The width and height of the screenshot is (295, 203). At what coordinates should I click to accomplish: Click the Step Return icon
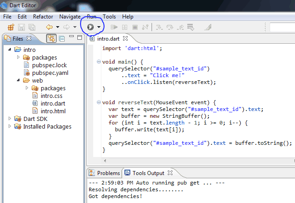(x=180, y=28)
